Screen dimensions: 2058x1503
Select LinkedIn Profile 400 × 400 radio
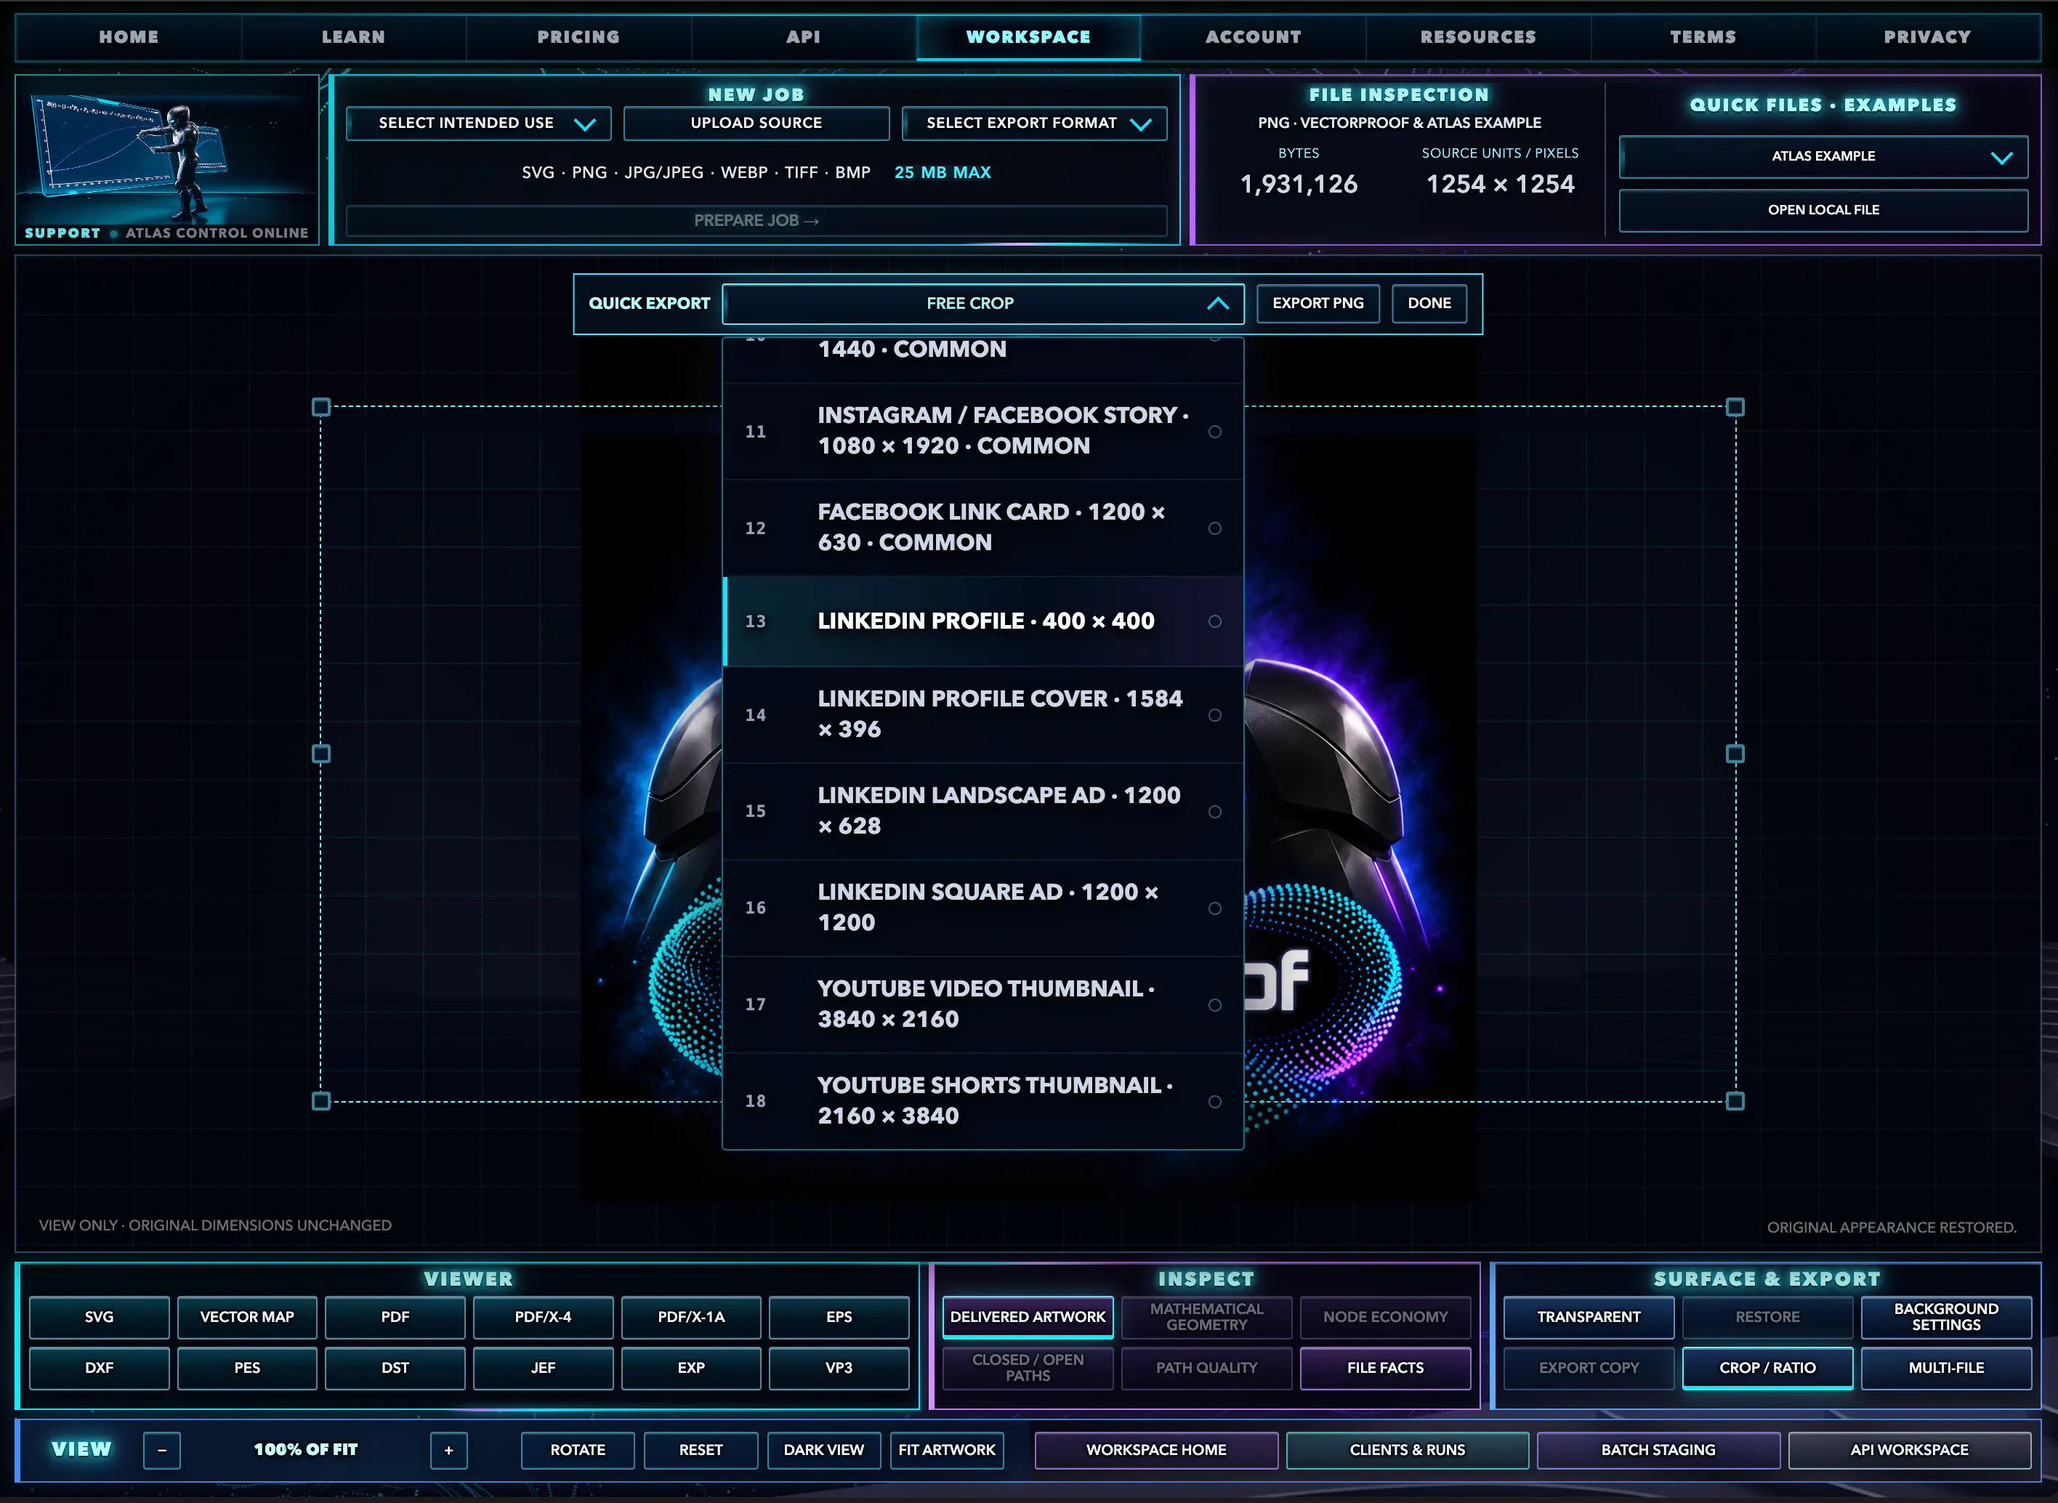pyautogui.click(x=1214, y=621)
